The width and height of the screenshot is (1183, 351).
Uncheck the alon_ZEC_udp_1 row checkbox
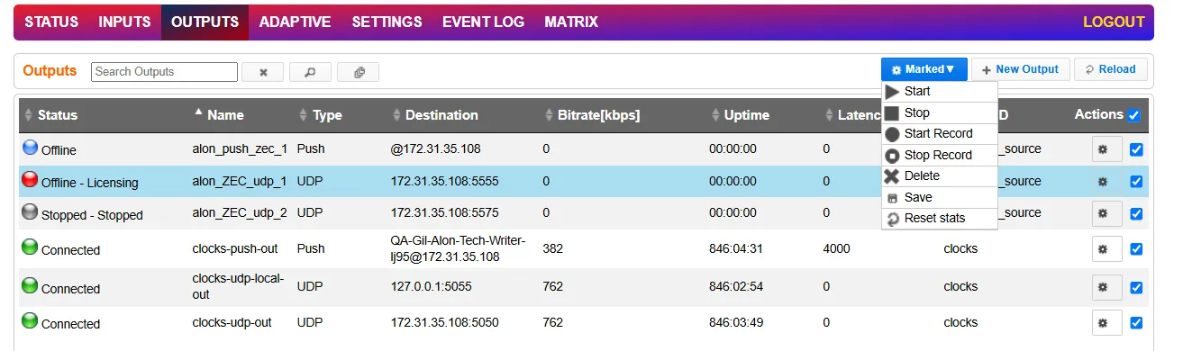click(1136, 182)
